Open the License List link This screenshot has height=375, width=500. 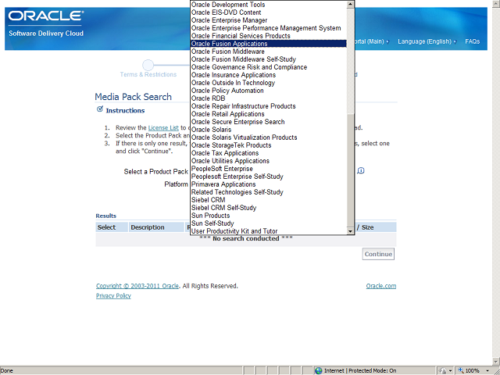click(x=163, y=127)
